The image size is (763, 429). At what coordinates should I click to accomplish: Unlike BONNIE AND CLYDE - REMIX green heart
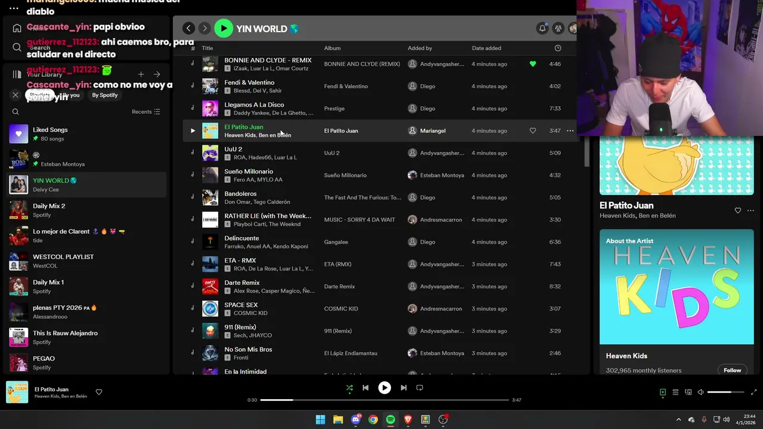533,64
